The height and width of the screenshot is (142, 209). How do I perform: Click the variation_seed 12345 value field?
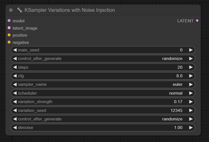(103, 110)
